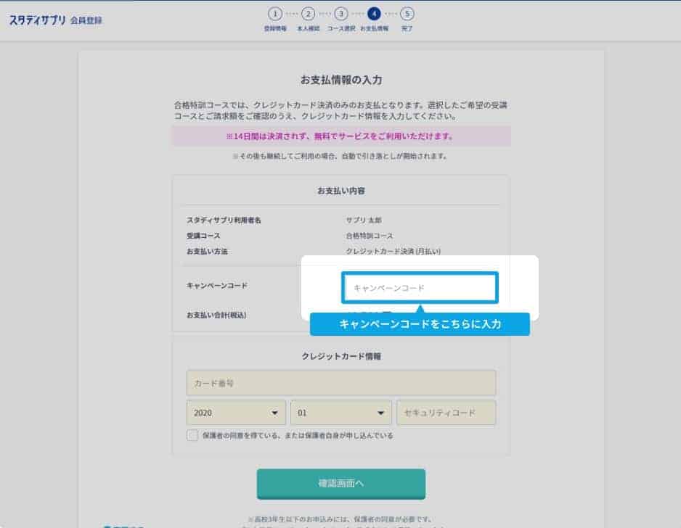Focus the カード番号 input field
This screenshot has width=681, height=528.
340,383
